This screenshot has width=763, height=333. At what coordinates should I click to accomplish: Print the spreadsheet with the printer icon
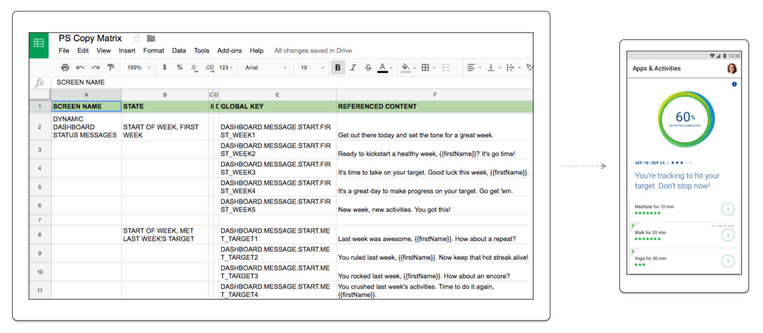pyautogui.click(x=65, y=68)
